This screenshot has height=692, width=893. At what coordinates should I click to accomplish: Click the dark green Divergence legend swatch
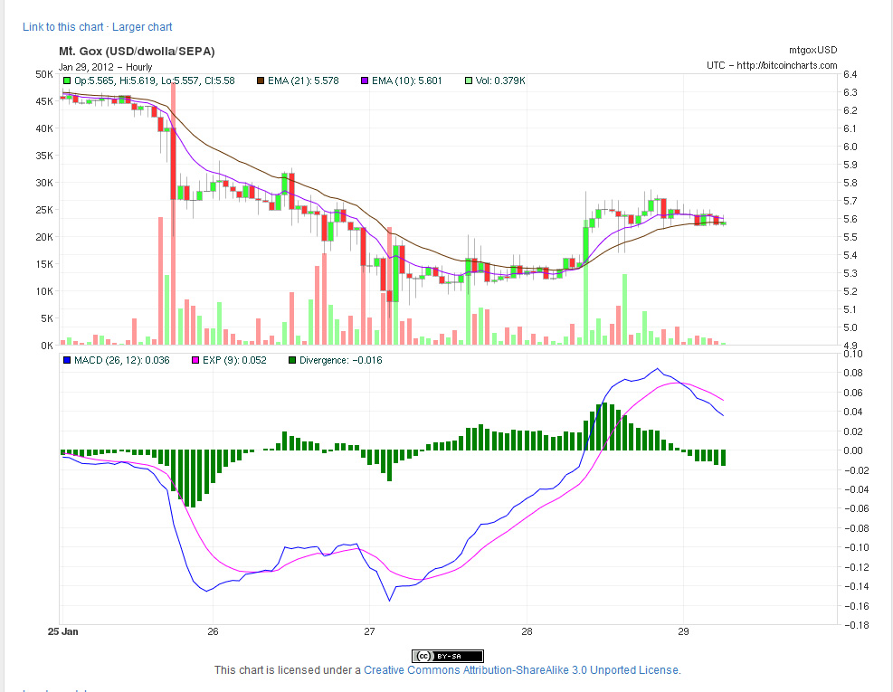pos(292,361)
